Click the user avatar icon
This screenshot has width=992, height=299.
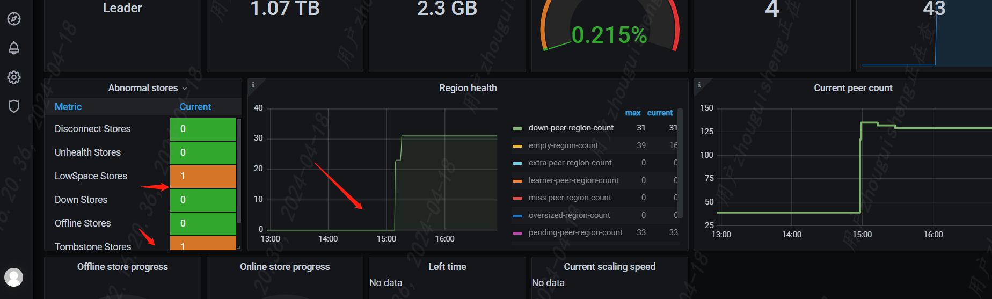click(14, 277)
